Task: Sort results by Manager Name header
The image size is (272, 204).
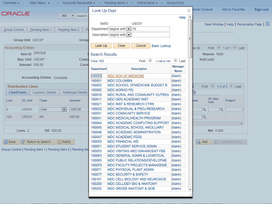Action: (x=178, y=69)
